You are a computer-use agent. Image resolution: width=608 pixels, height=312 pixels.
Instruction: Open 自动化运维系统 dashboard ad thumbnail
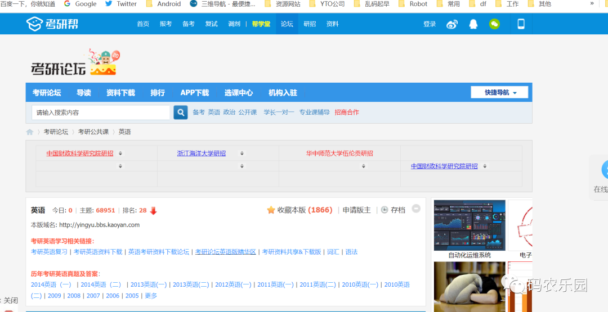[470, 225]
